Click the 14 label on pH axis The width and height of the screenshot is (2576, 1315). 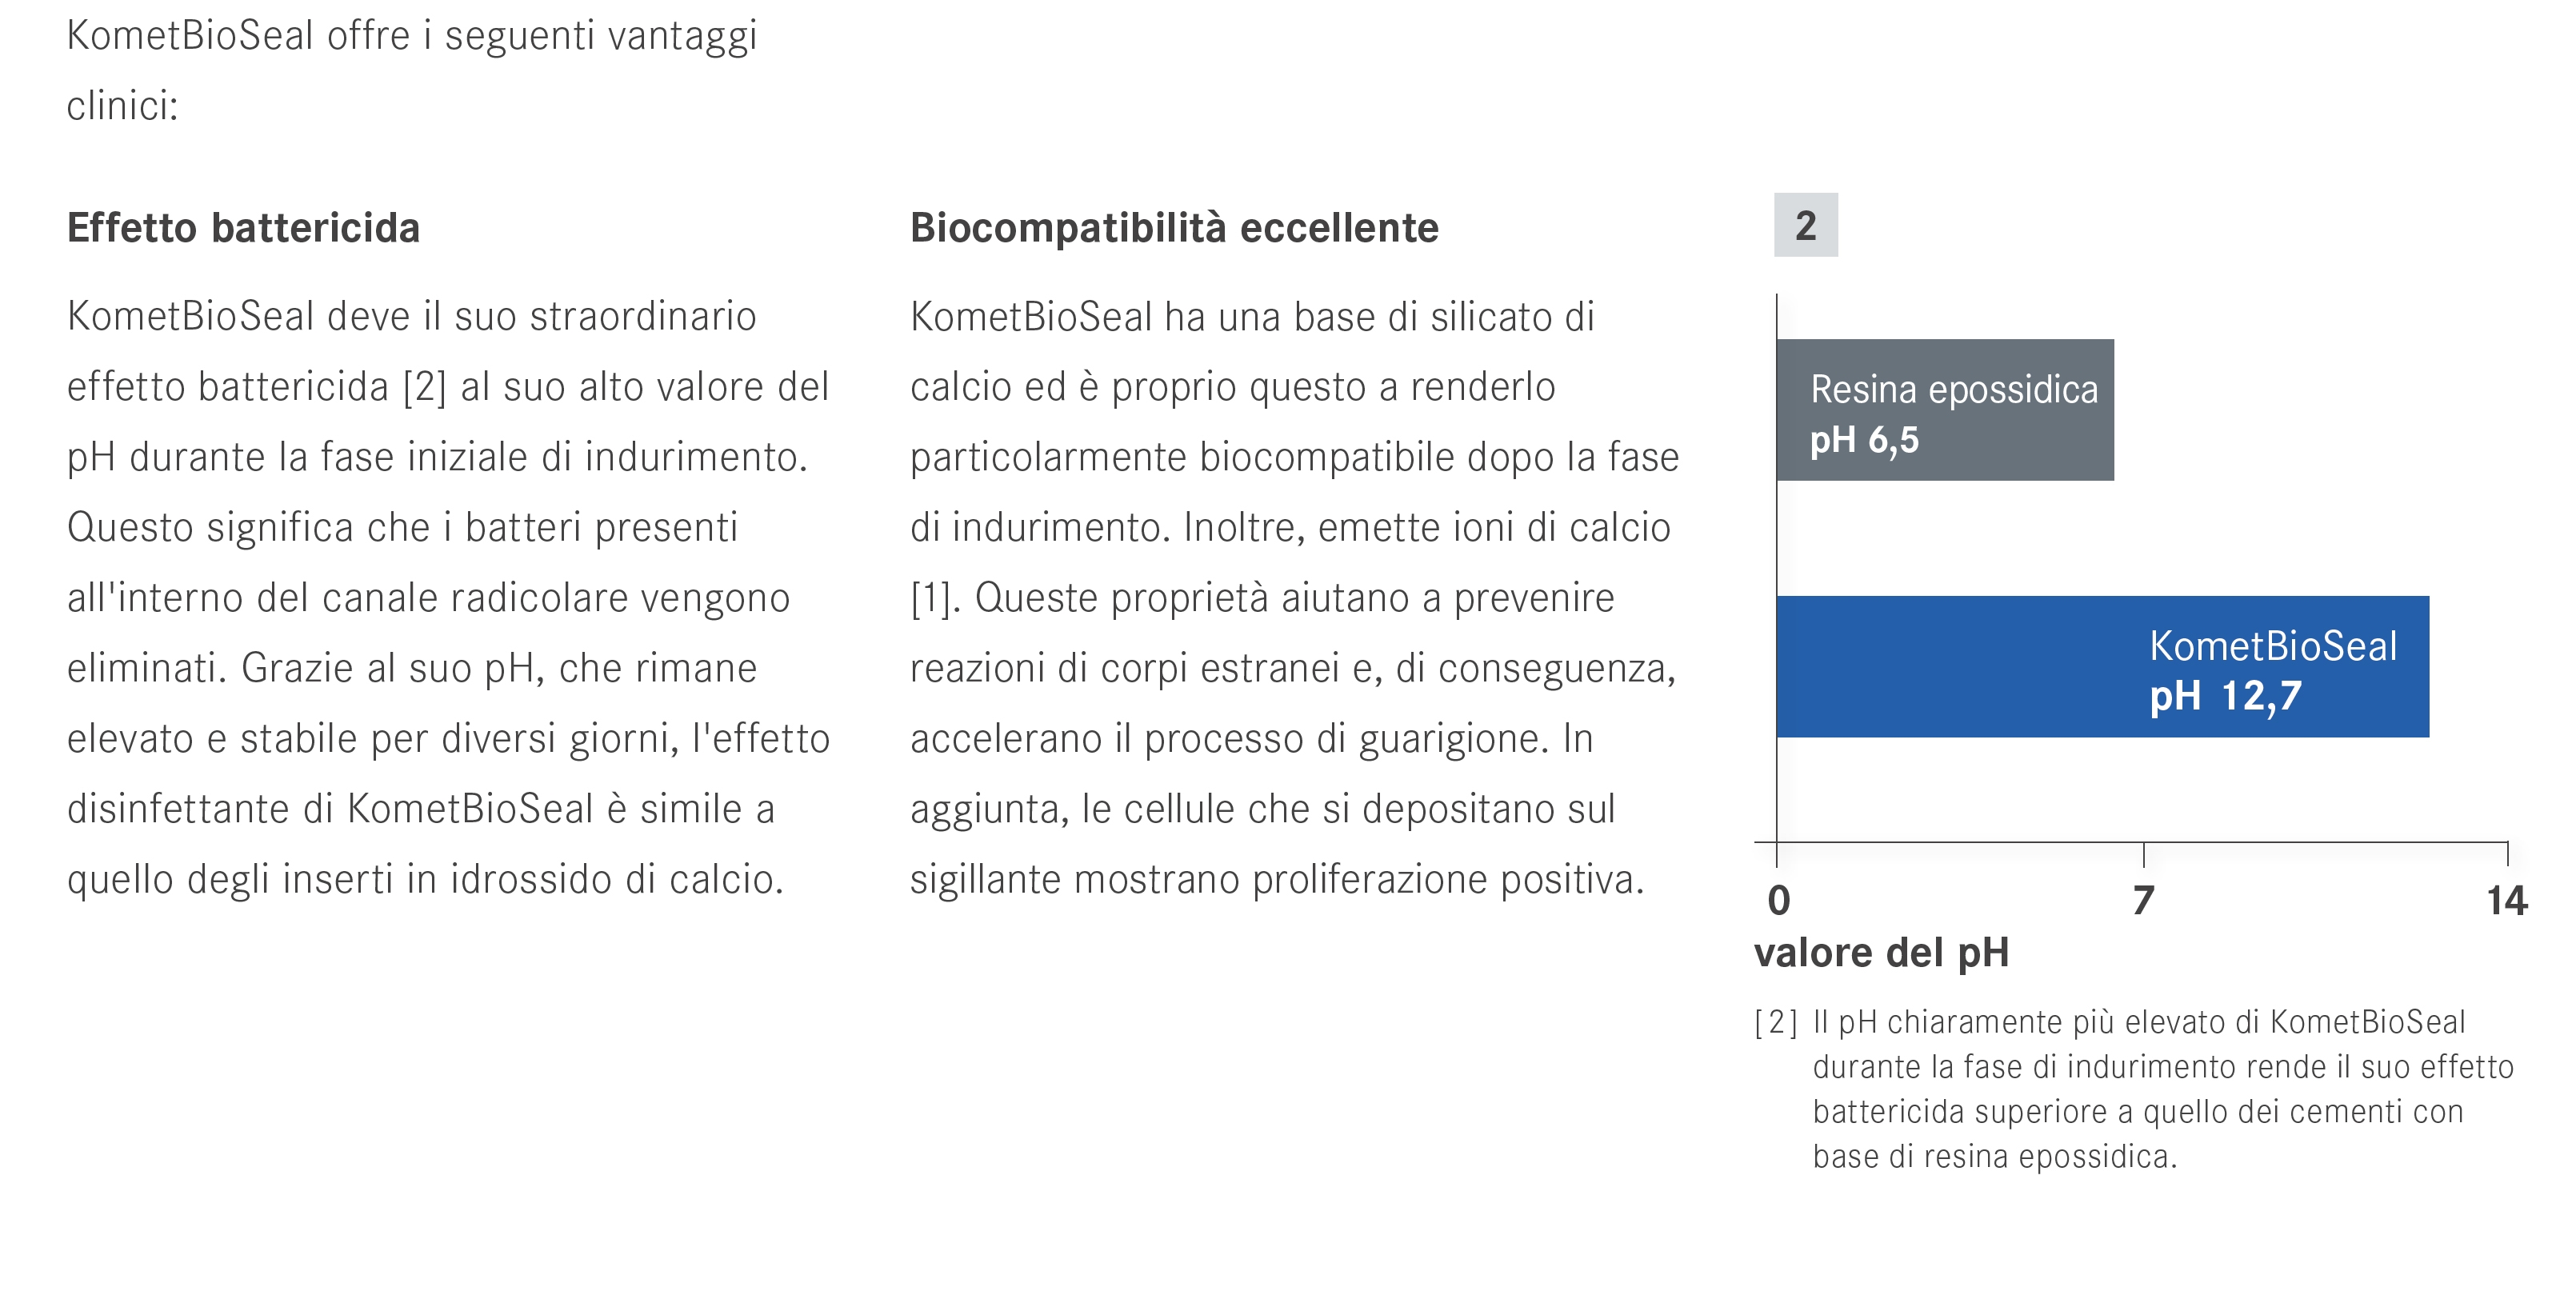[x=2506, y=901]
